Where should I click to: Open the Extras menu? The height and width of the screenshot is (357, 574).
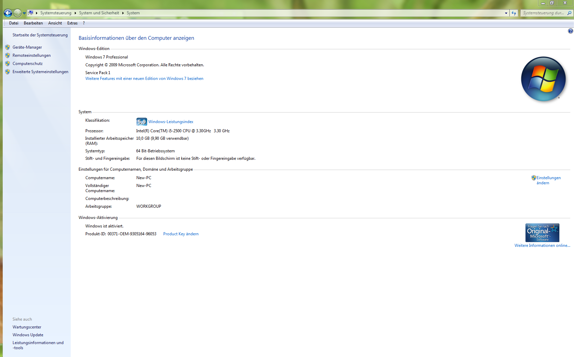tap(72, 23)
